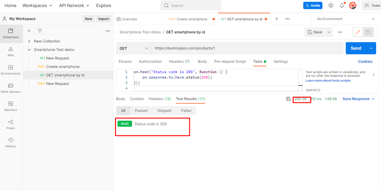Viewport: 381px width, 191px height.
Task: Switch to the Params tab
Action: coord(125,62)
